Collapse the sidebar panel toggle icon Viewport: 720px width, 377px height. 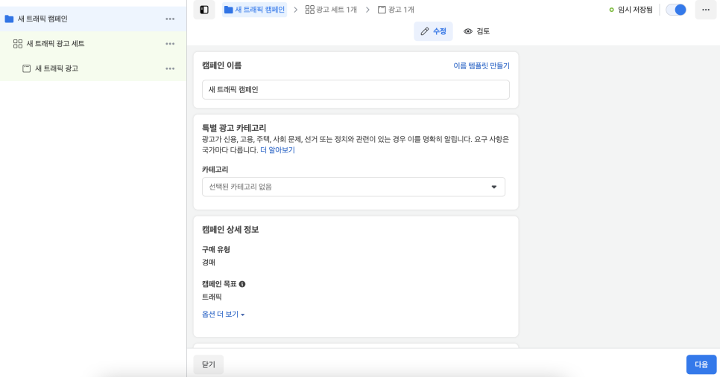[x=204, y=10]
